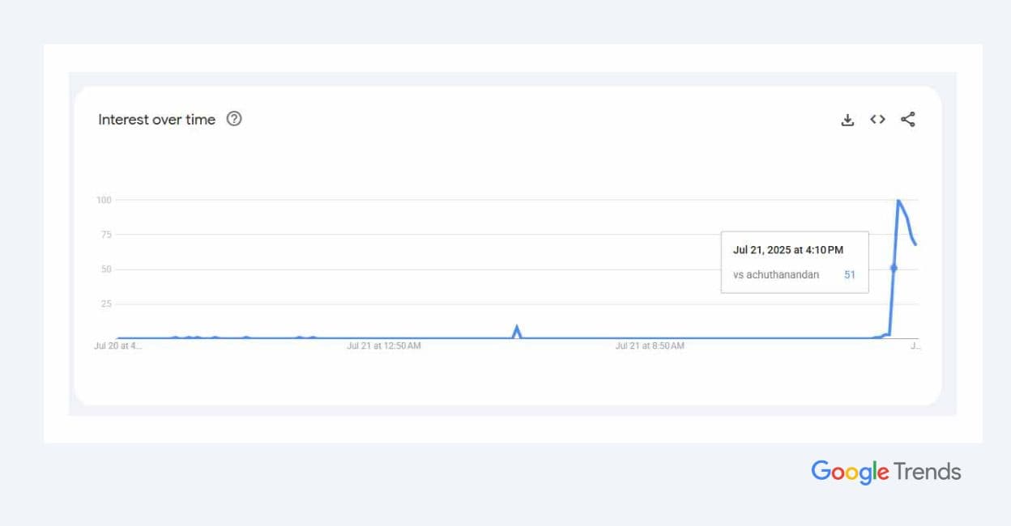
Task: Click the 50 label on the y-axis
Action: pyautogui.click(x=105, y=269)
